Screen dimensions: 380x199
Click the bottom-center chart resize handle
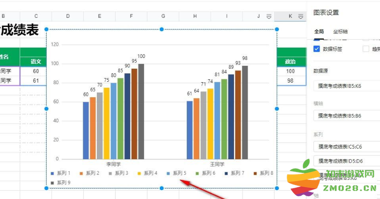point(162,188)
